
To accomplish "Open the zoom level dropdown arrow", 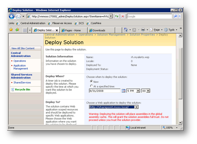I will (176, 128).
